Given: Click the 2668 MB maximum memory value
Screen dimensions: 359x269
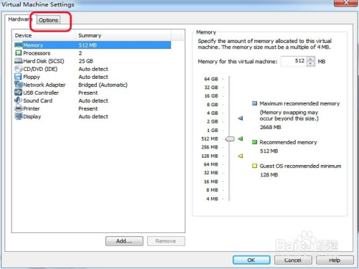Looking at the screenshot, I should tap(271, 127).
